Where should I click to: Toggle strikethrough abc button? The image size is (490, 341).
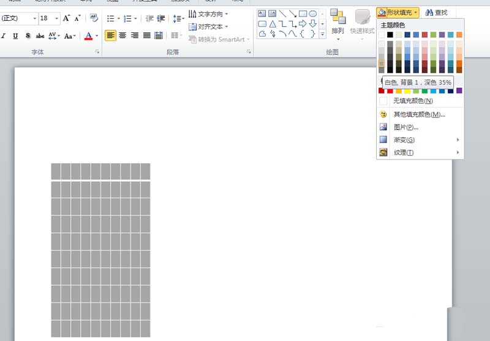(40, 36)
